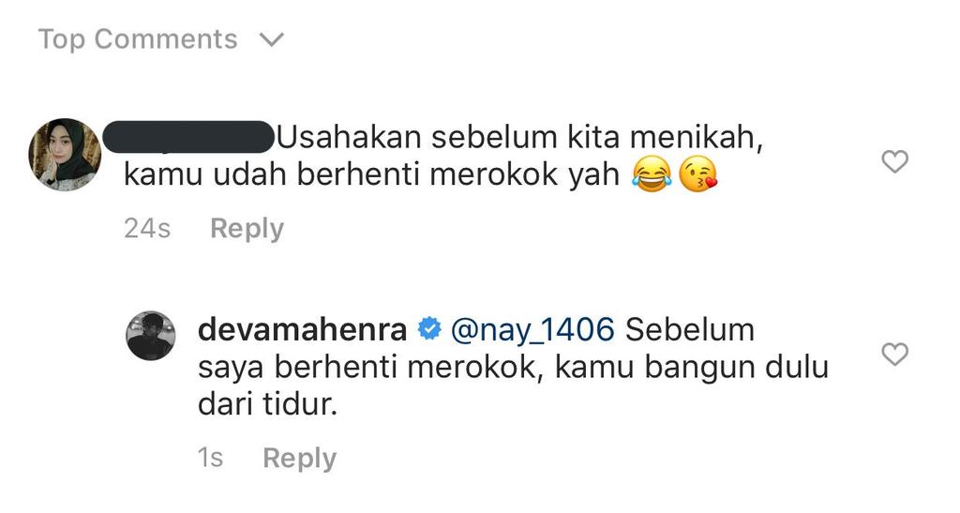Select the text 'Usahakan sebelum kita menikah,'
This screenshot has height=513, width=960.
point(520,137)
